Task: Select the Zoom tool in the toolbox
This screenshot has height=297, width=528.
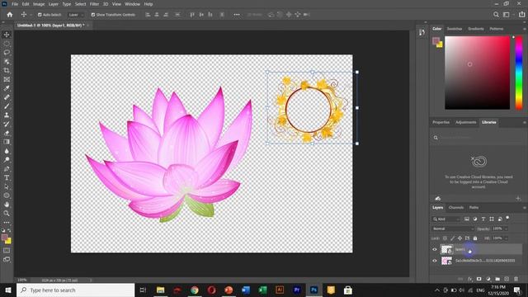Action: click(x=7, y=213)
